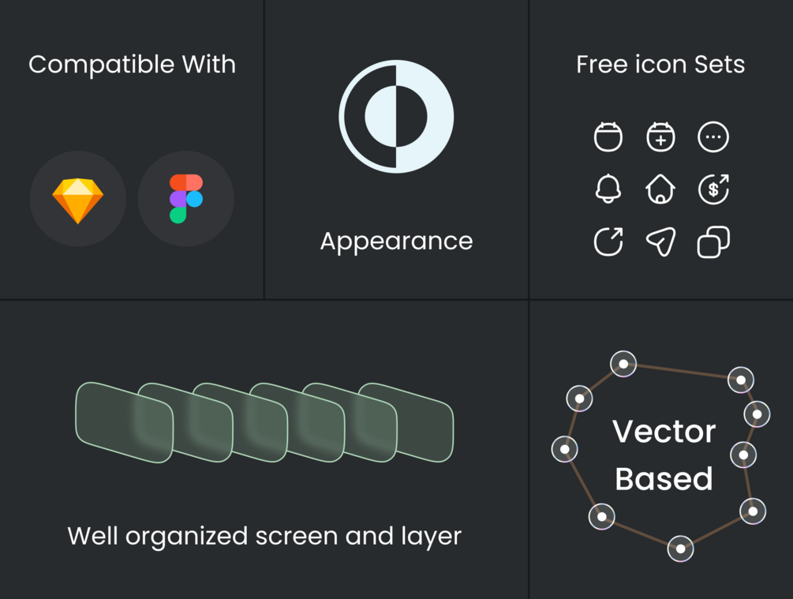The height and width of the screenshot is (599, 793).
Task: Click the bottom vector anchor point
Action: tap(680, 548)
